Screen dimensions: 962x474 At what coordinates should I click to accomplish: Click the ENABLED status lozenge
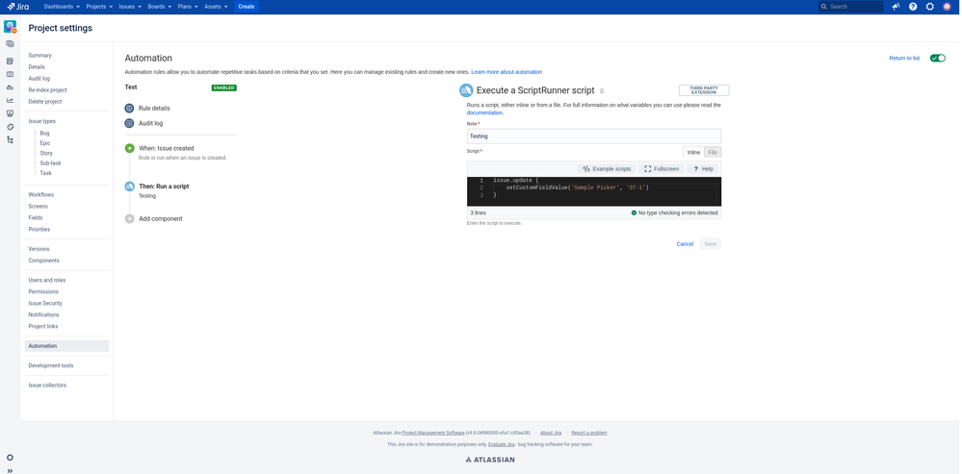coord(224,87)
